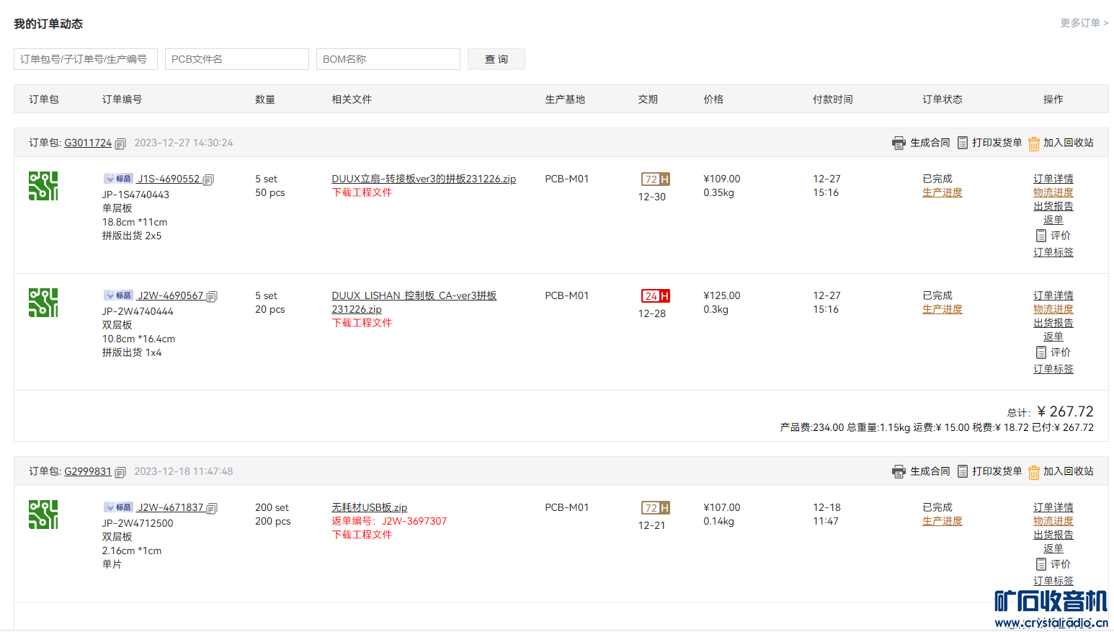The height and width of the screenshot is (632, 1114).
Task: Expand 标品 tag arrow for J2W-4690567
Action: tap(110, 295)
